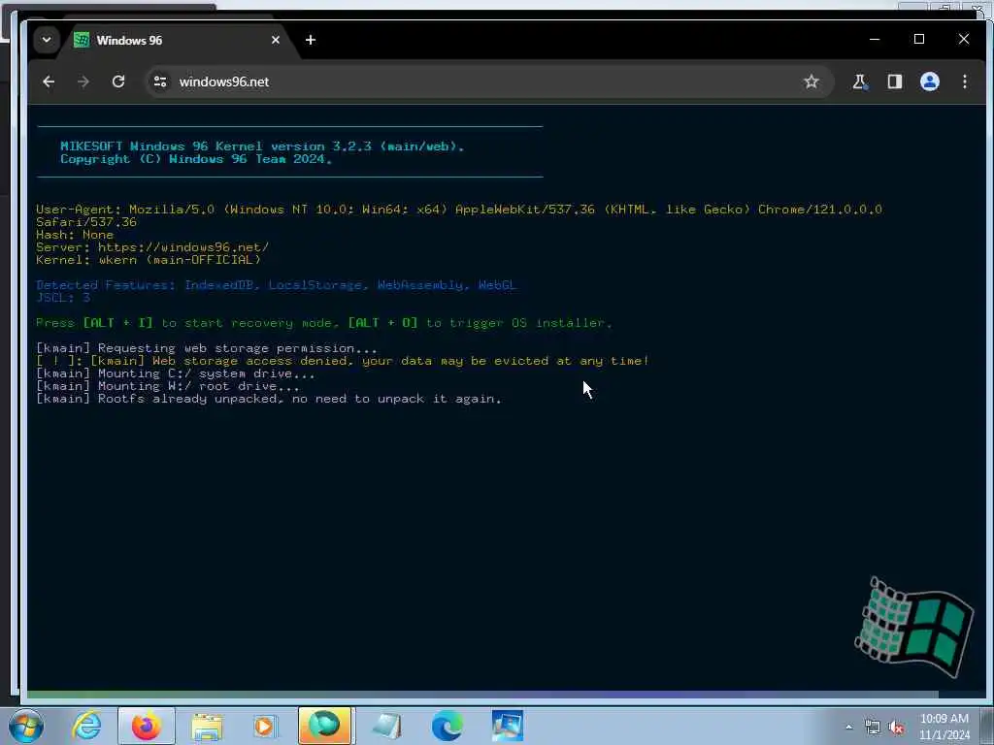Click 'Mounting W:/ root drive...' line

click(168, 386)
